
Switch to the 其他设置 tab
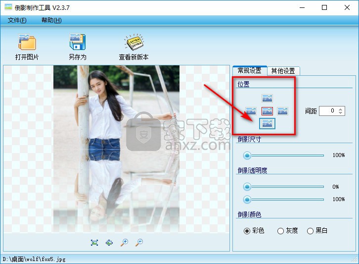[283, 71]
